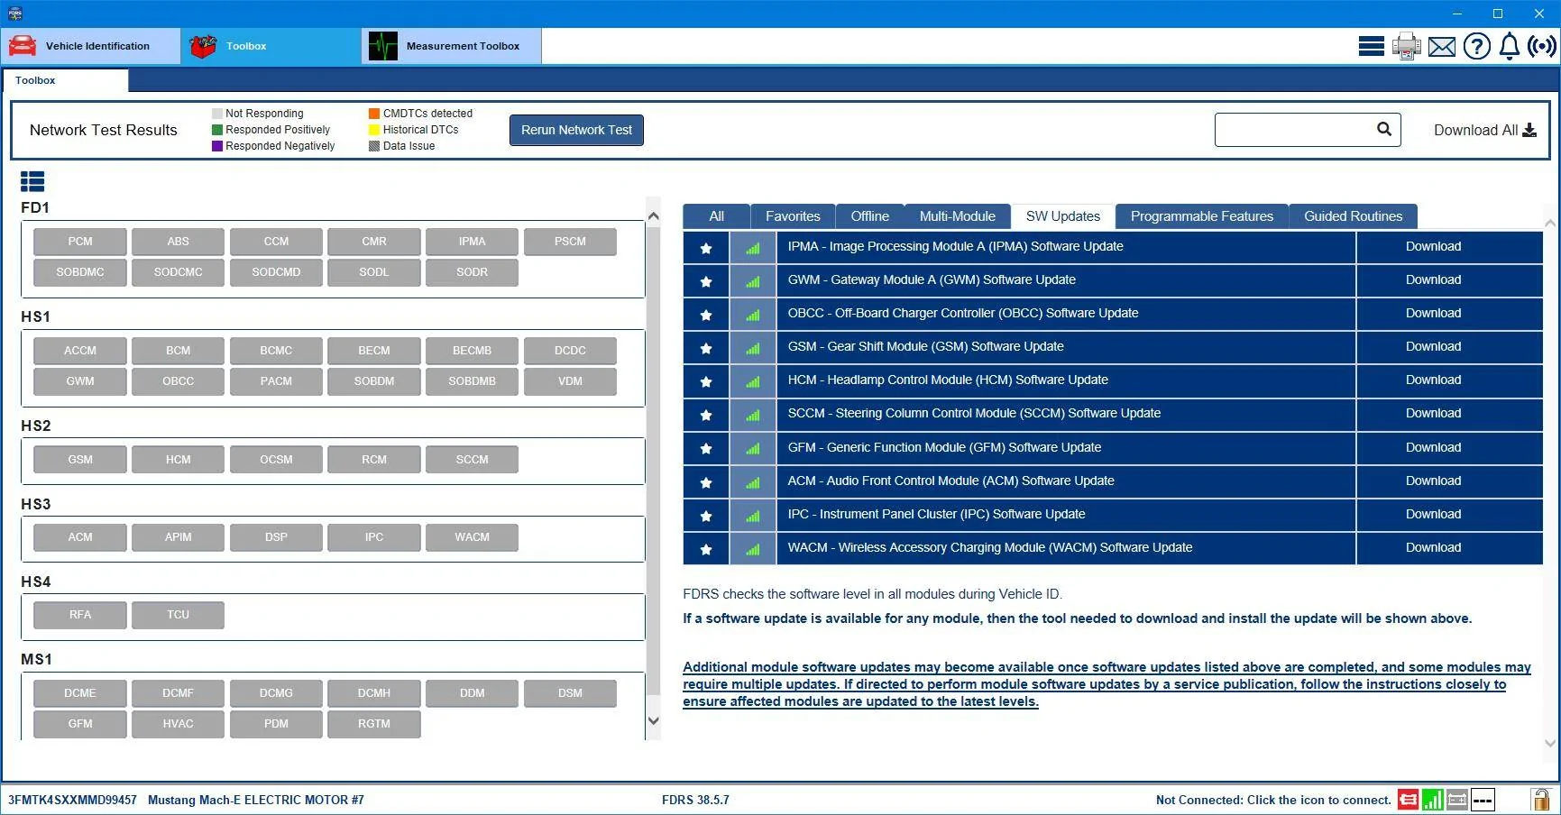The width and height of the screenshot is (1561, 815).
Task: Click signal icon in SCCM update row
Action: pos(753,414)
